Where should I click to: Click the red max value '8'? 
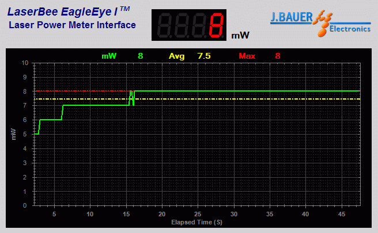click(278, 56)
